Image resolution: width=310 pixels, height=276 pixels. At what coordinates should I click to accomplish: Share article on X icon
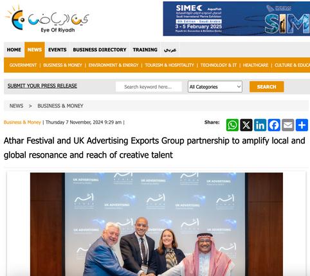pyautogui.click(x=246, y=125)
